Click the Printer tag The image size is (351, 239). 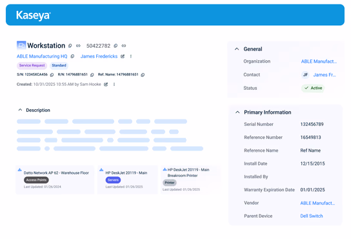point(170,183)
